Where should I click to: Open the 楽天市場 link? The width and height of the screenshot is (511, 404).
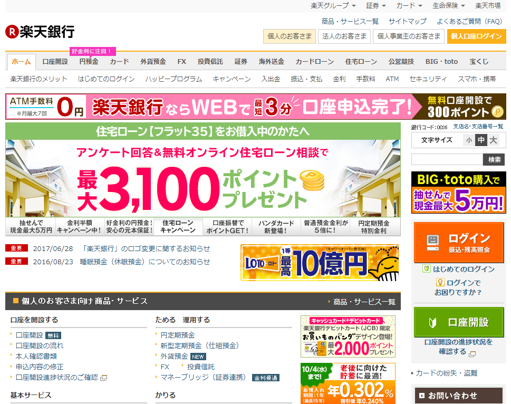(488, 6)
